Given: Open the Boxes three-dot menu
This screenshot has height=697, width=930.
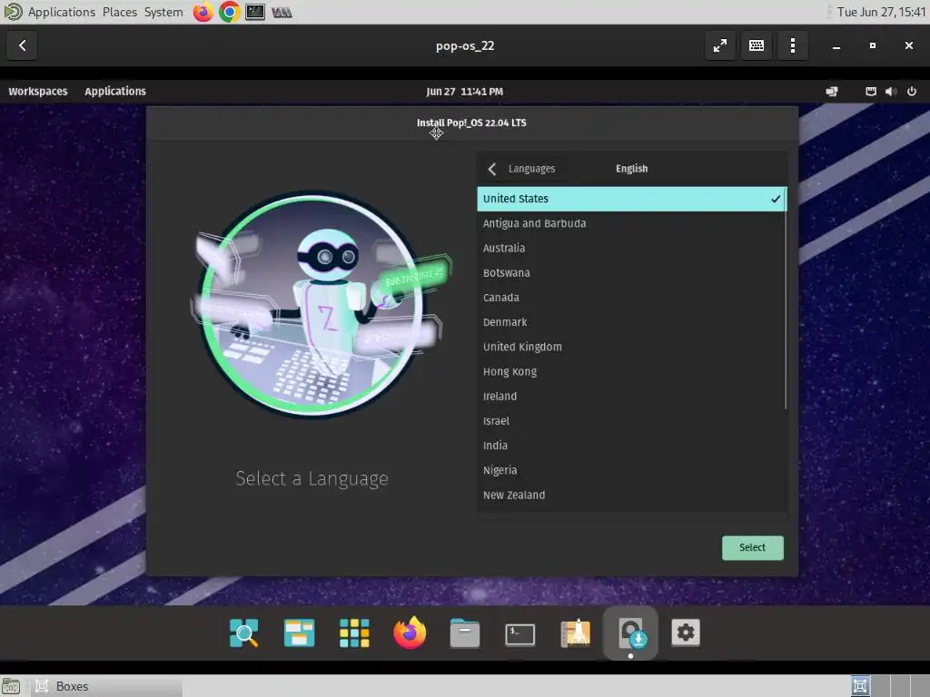Looking at the screenshot, I should click(792, 45).
